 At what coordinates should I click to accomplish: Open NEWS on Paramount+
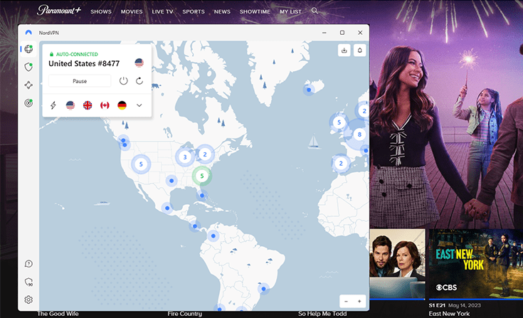click(222, 11)
